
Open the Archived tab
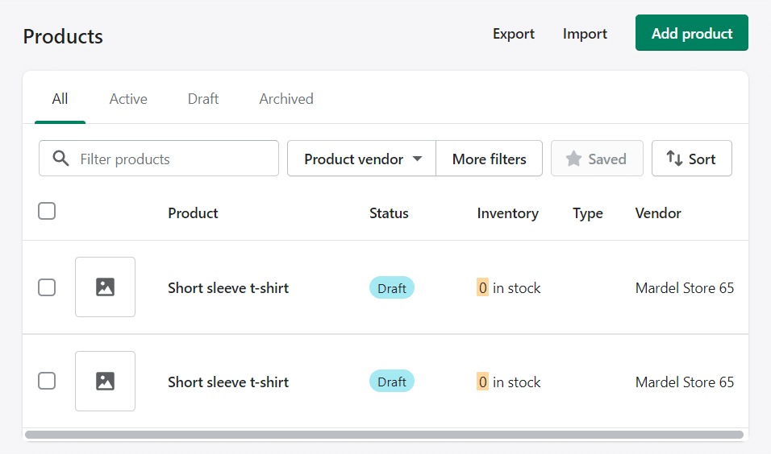coord(286,99)
